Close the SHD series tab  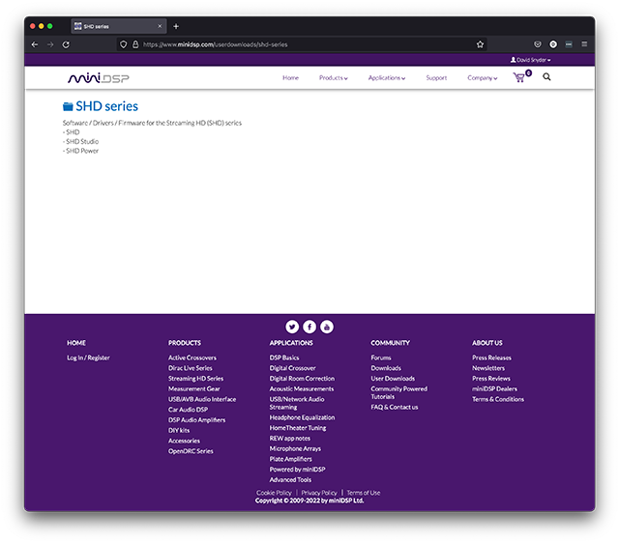coord(160,26)
